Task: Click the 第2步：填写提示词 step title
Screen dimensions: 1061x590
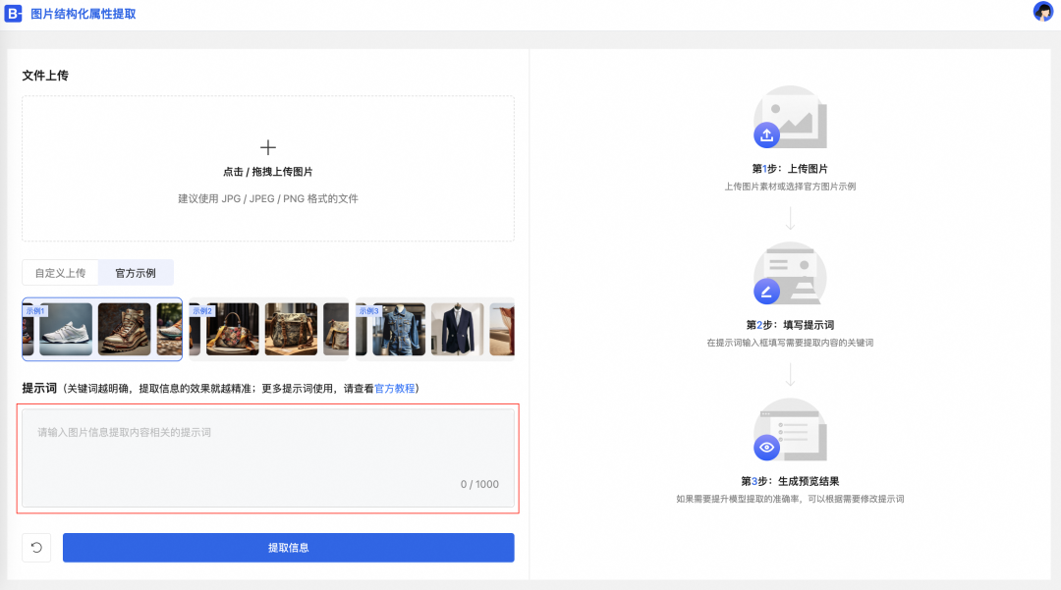Action: (x=790, y=325)
